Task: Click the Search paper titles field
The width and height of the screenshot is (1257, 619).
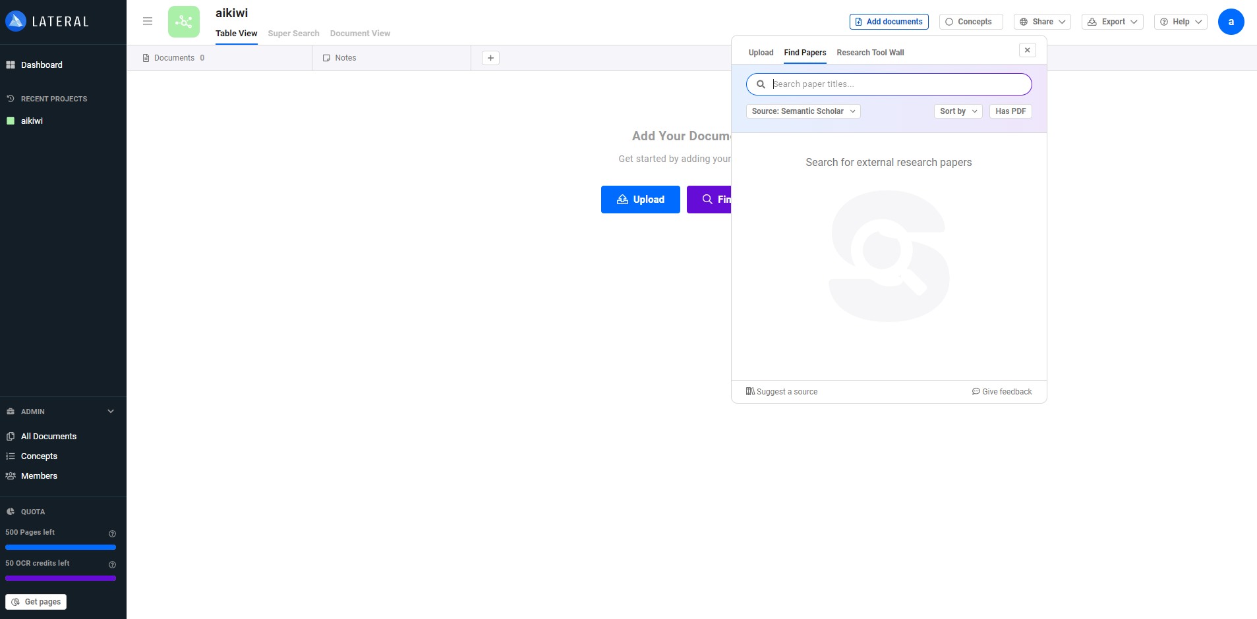Action: pyautogui.click(x=889, y=84)
